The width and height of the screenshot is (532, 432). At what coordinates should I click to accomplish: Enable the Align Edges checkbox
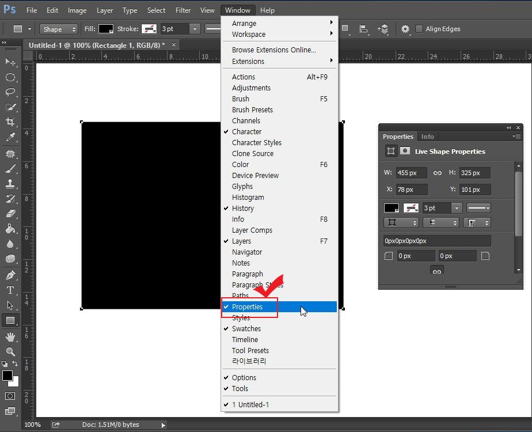point(419,29)
